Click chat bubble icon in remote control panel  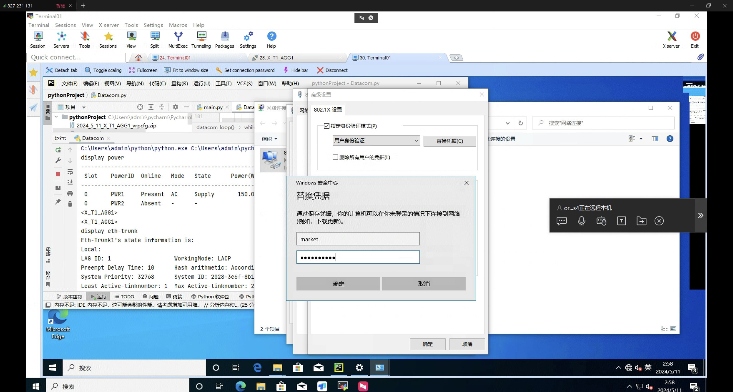click(x=561, y=221)
